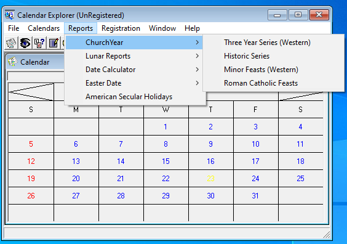Select day 21 in the calendar
347x244 pixels.
point(121,179)
